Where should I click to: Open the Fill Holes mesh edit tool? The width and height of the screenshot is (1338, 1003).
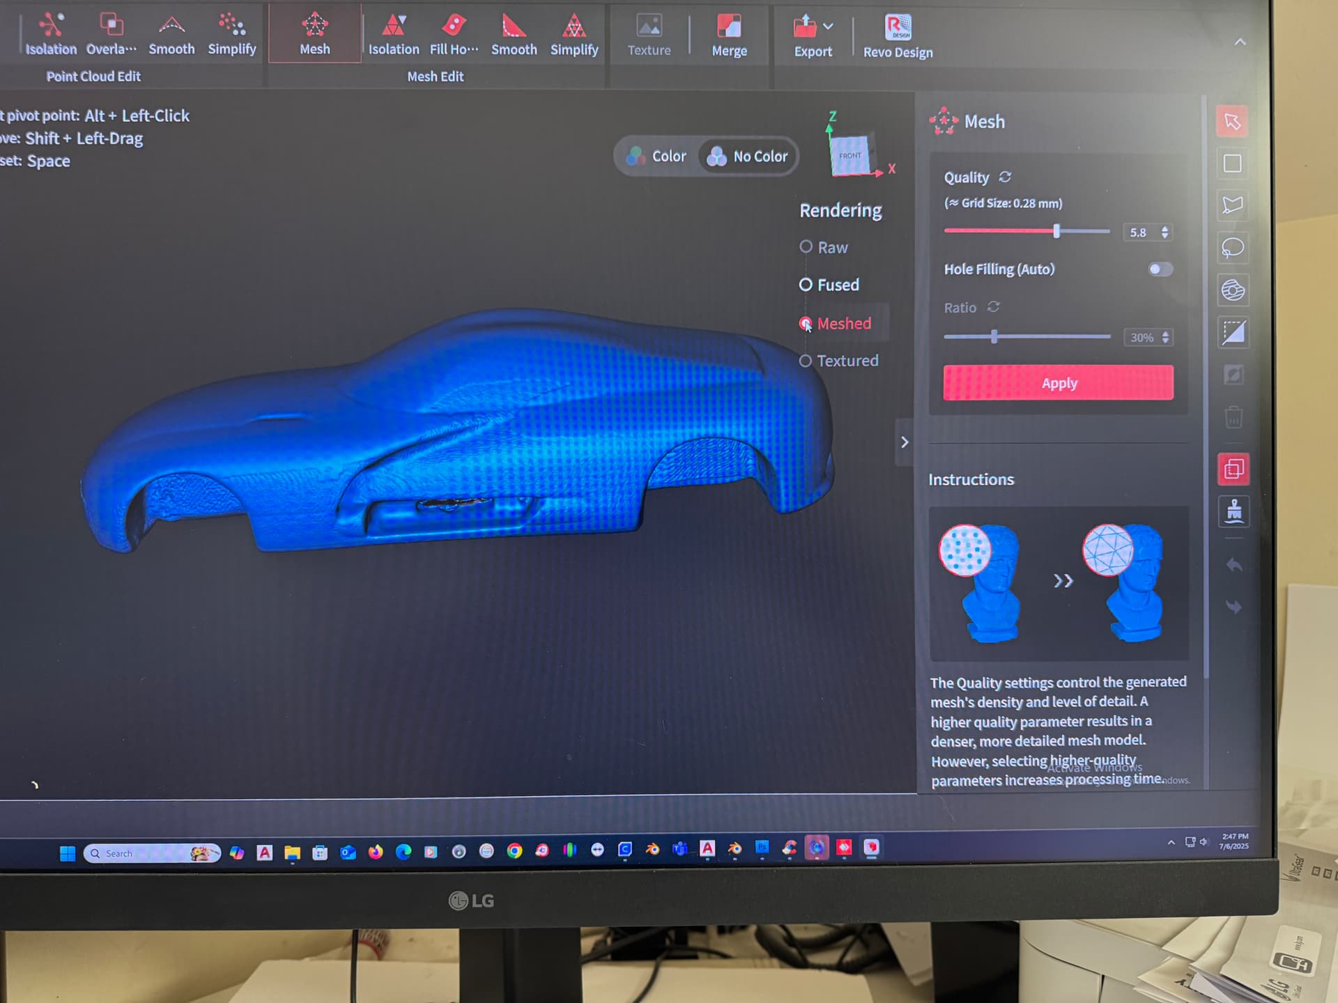pos(454,35)
